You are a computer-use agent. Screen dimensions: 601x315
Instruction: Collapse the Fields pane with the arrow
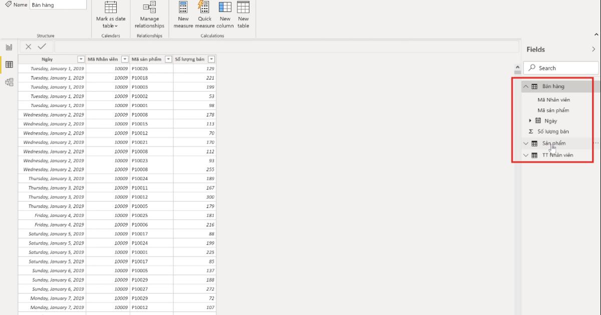pyautogui.click(x=593, y=49)
